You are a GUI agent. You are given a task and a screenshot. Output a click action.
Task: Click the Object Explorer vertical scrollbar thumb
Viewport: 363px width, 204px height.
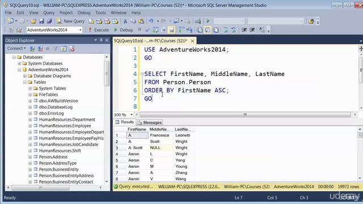107,74
